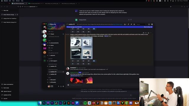
Task: Re-roll button below shoe image grid
Action: (x=94, y=61)
